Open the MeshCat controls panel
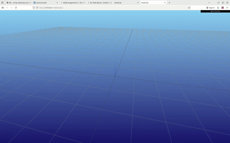The width and height of the screenshot is (230, 143). pyautogui.click(x=215, y=11)
